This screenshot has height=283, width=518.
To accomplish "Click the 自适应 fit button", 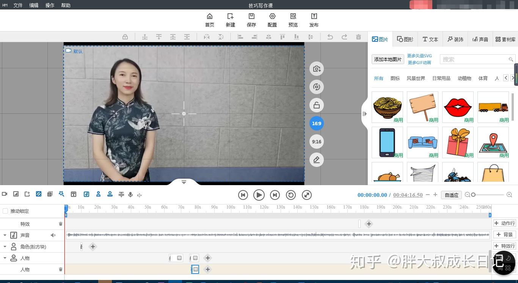I will 451,195.
